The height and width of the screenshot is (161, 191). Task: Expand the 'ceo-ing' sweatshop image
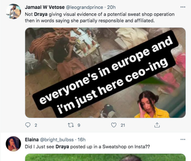coord(105,73)
